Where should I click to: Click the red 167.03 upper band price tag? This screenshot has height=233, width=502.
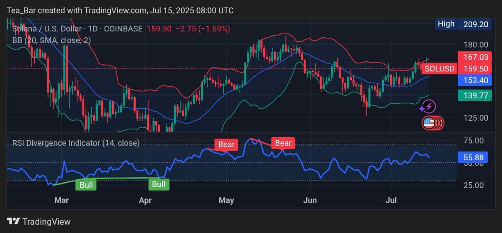[475, 57]
